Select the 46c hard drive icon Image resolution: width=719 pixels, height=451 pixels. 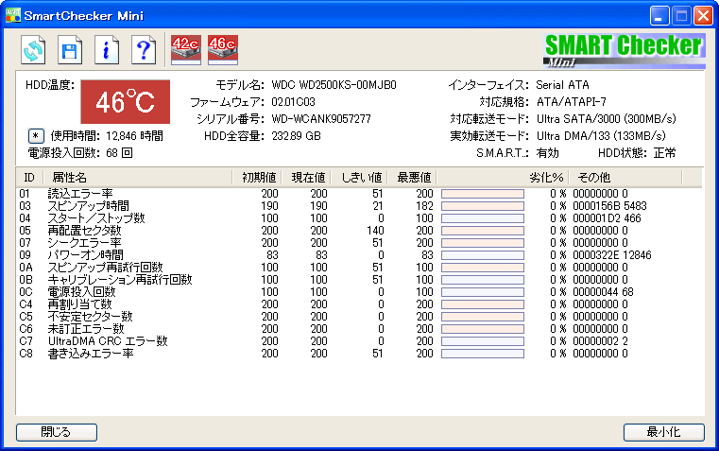click(x=223, y=49)
